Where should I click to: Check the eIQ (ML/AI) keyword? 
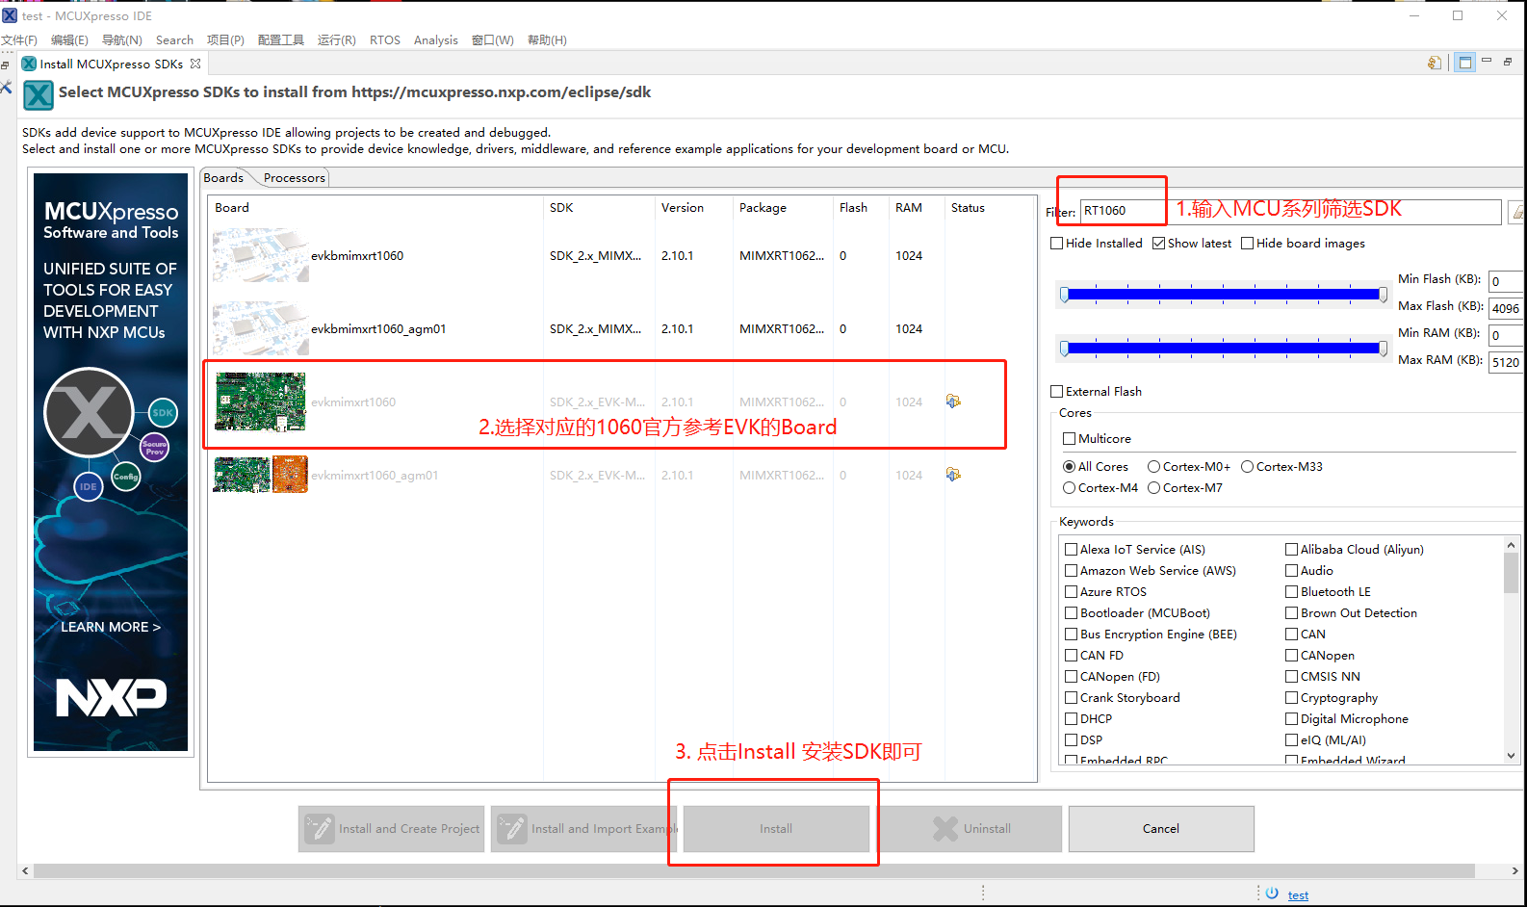point(1292,740)
